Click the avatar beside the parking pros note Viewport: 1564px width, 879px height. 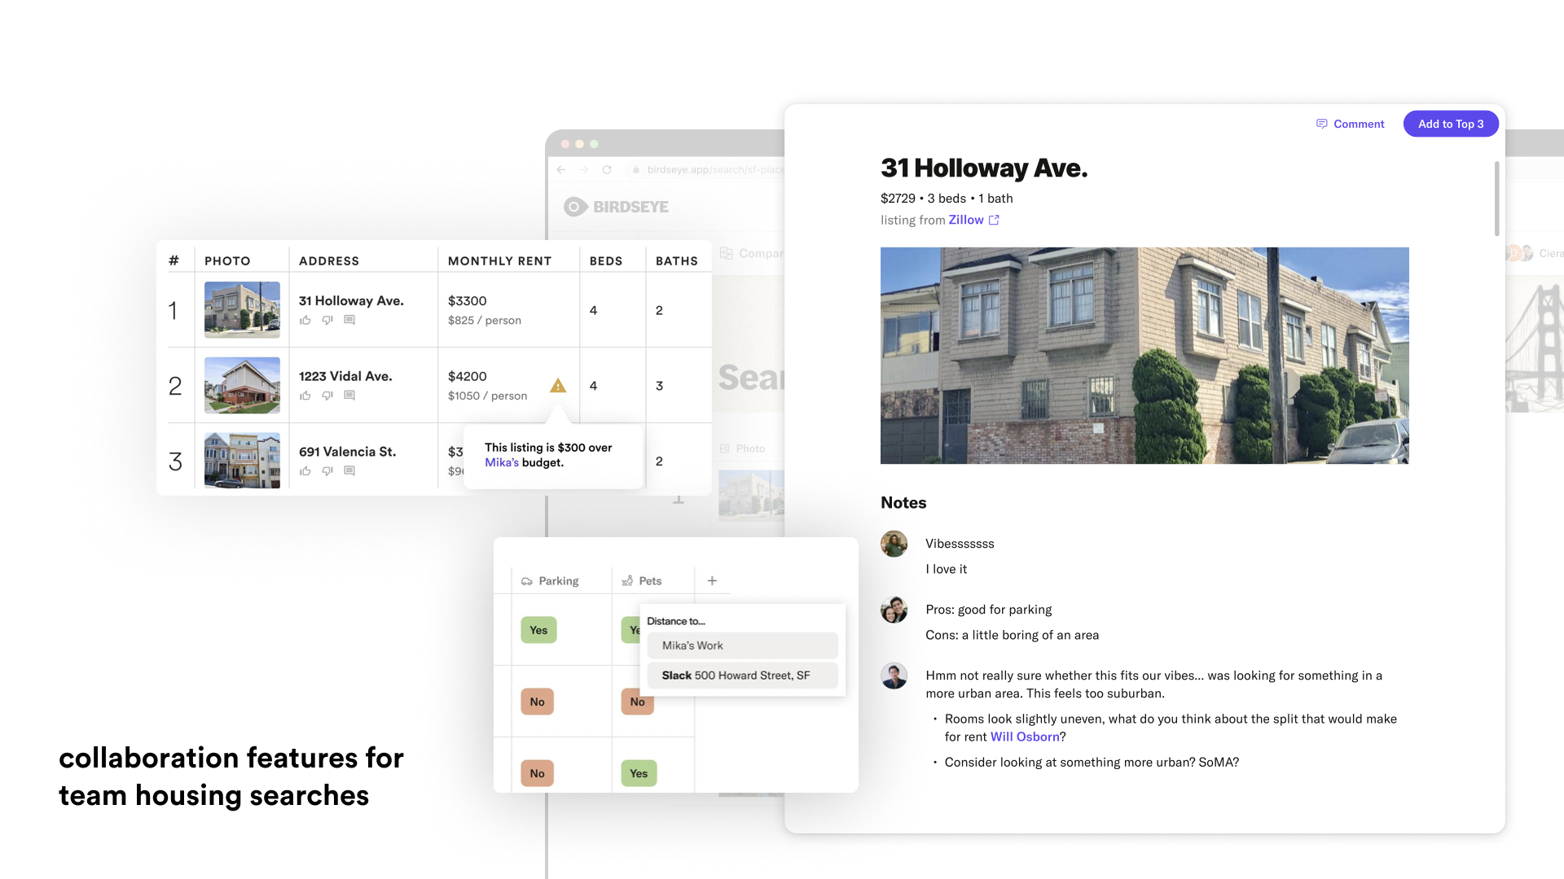tap(894, 610)
